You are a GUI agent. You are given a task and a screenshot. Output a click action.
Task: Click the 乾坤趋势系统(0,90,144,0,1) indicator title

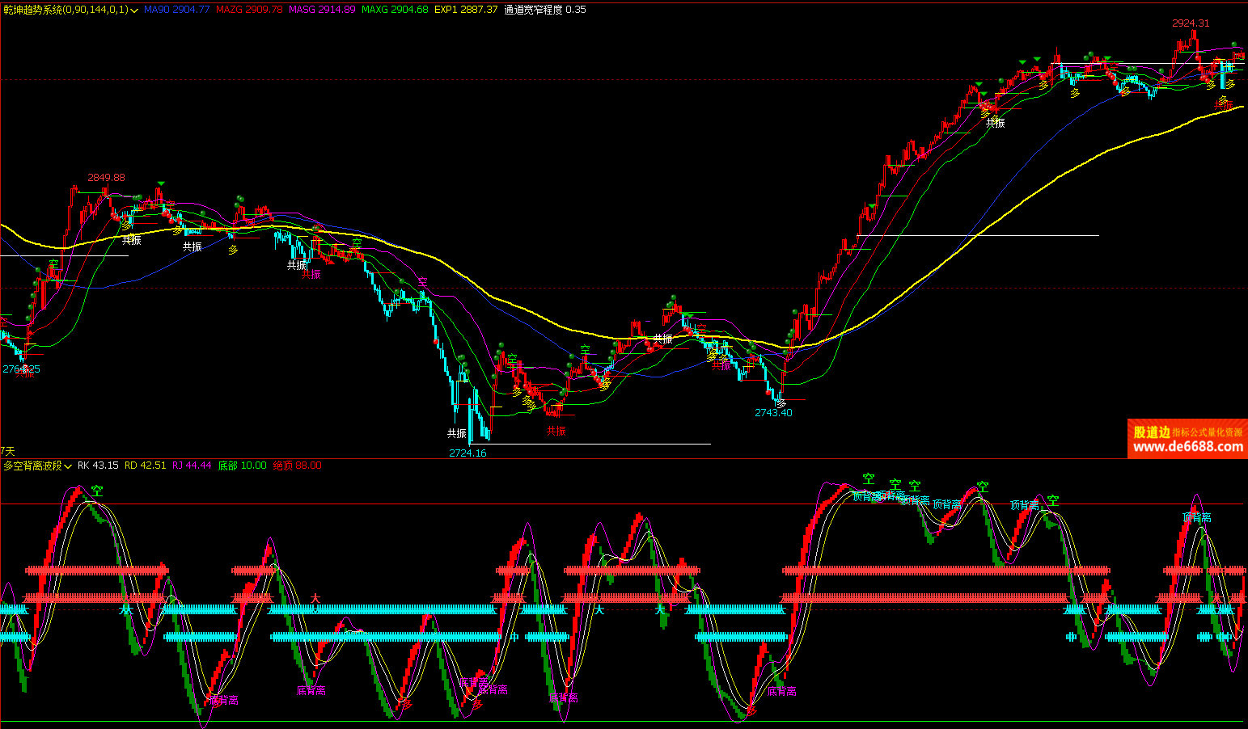pyautogui.click(x=65, y=10)
